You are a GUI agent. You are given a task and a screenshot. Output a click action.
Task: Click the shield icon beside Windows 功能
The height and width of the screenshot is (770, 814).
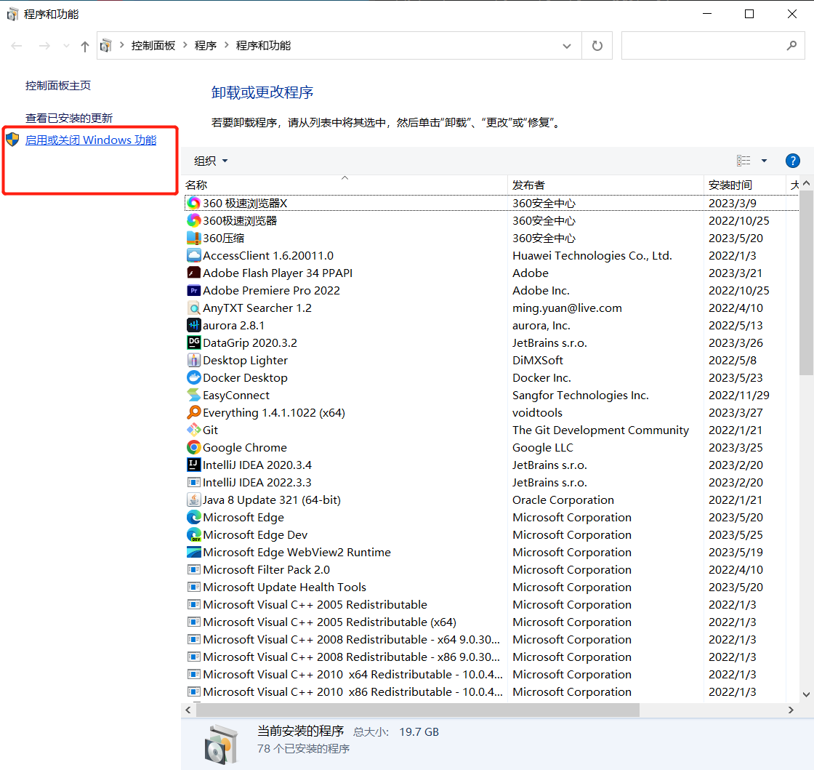(12, 140)
